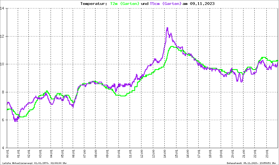This screenshot has width=279, height=165.
Task: Click the x-axis time label 11:01
Action: [130, 154]
